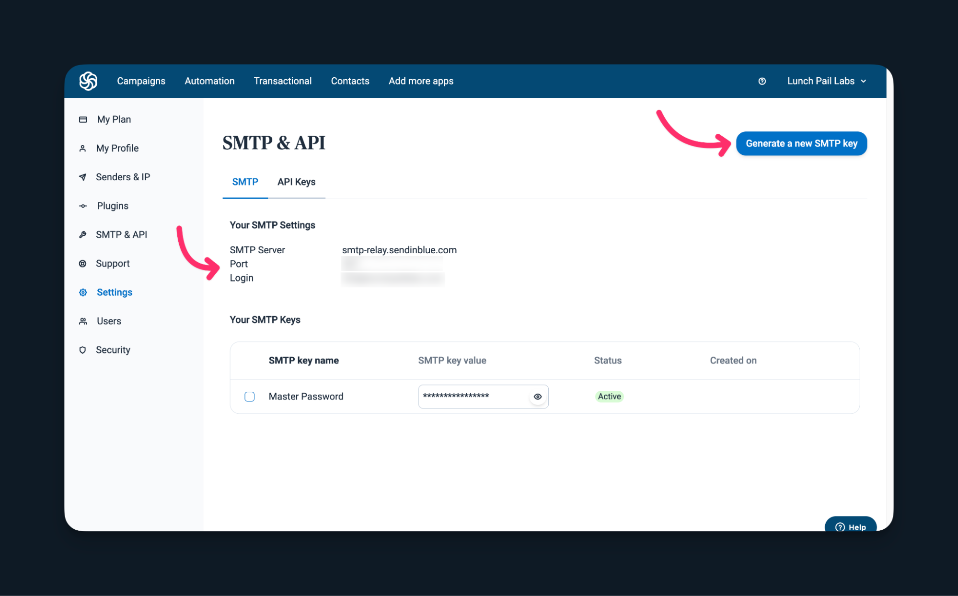This screenshot has height=596, width=958.
Task: Open SMTP & API sidebar link
Action: (121, 234)
